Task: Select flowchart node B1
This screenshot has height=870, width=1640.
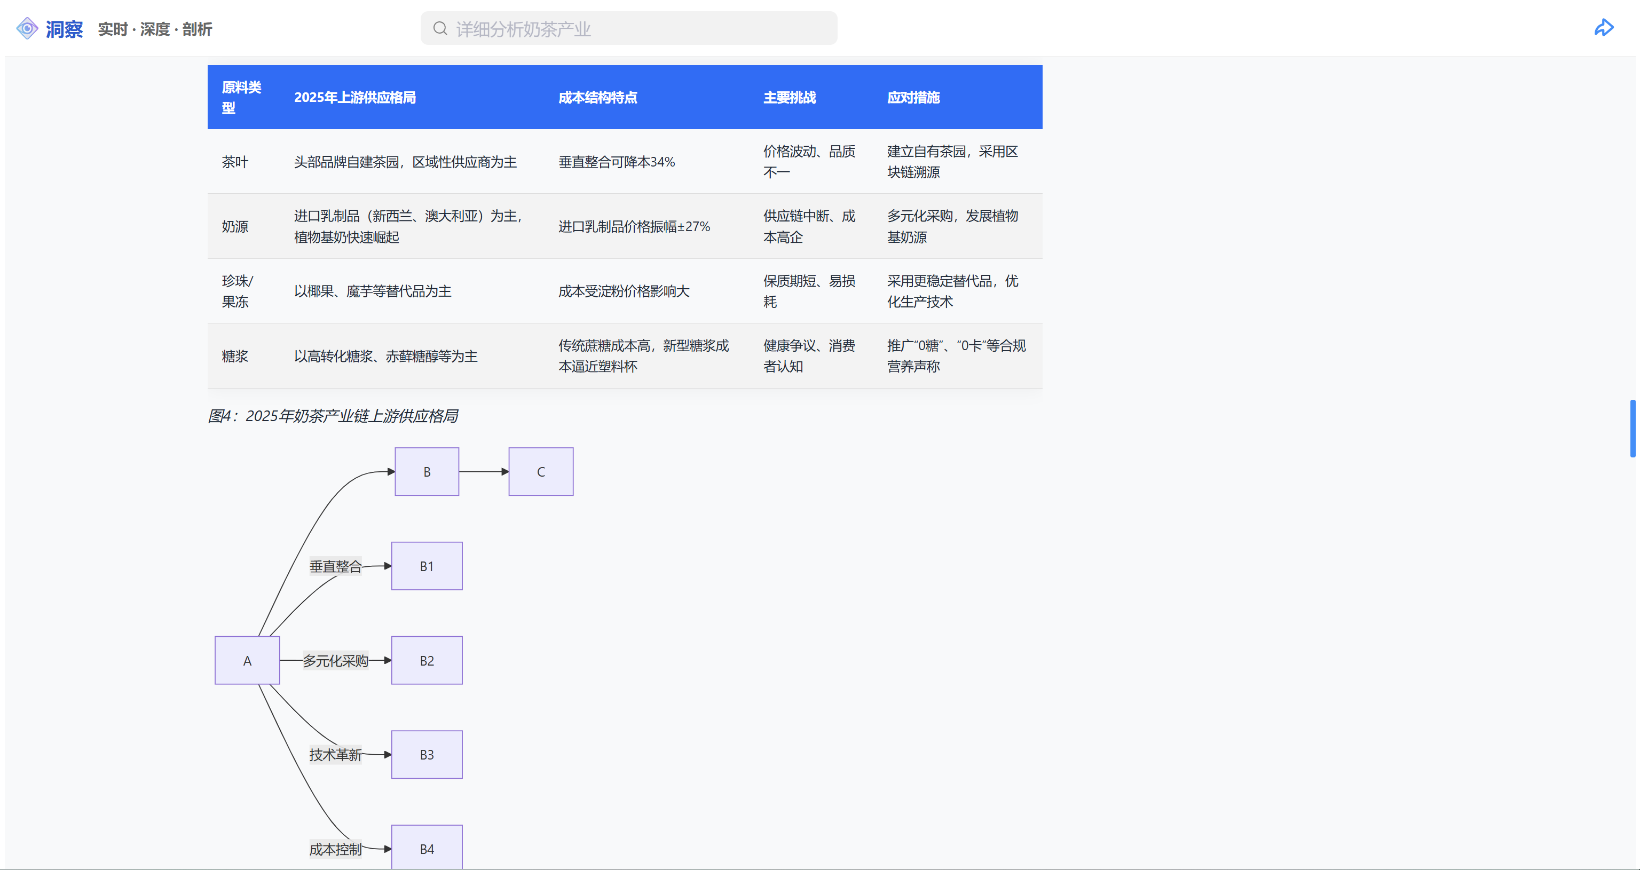Action: point(427,566)
